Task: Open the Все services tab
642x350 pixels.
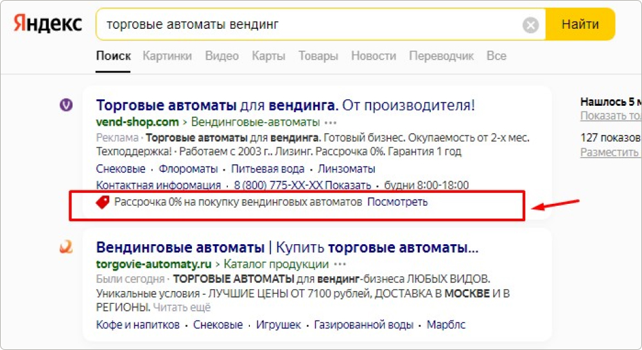Action: [496, 56]
